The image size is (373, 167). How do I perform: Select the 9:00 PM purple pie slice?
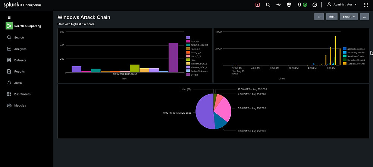[203, 112]
